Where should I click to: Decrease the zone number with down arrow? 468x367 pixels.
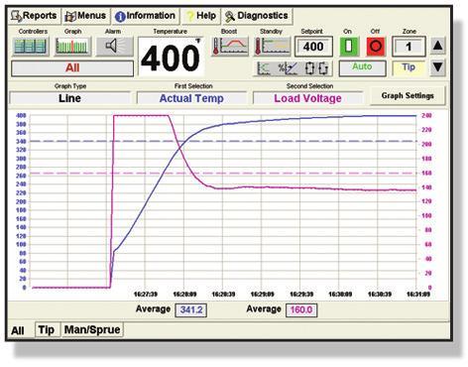pos(437,67)
